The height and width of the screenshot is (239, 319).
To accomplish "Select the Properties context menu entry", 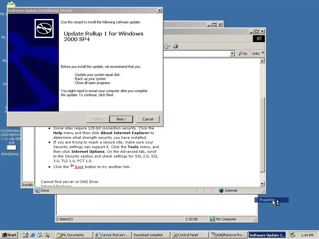I will (x=271, y=200).
